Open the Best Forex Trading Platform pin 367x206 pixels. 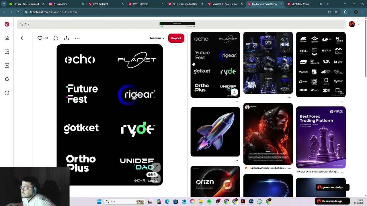321,137
